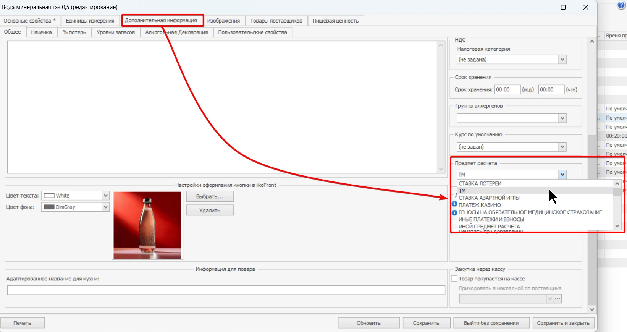The image size is (627, 332).
Task: Switch to the Изображения tab
Action: (223, 21)
